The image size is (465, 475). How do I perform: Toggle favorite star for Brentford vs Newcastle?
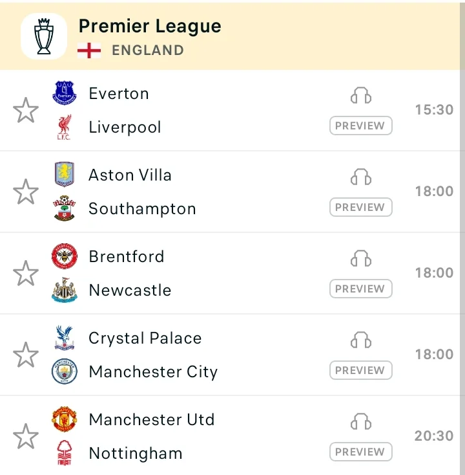click(x=26, y=273)
